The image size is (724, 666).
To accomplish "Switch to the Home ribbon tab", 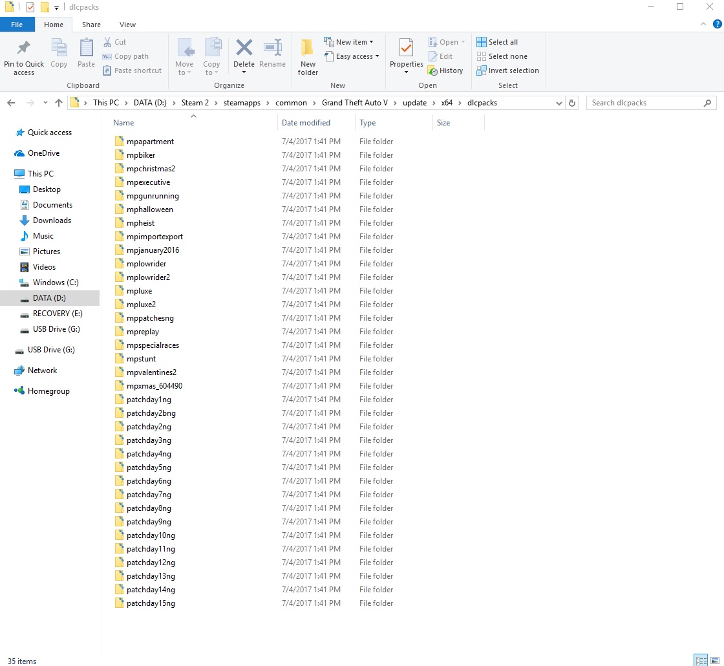I will (54, 25).
